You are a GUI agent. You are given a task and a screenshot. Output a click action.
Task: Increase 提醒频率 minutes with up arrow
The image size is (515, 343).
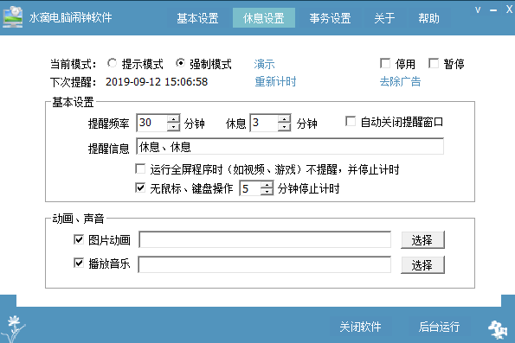tap(173, 118)
